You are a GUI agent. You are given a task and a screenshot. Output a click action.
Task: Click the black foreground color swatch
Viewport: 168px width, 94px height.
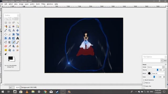point(10,58)
